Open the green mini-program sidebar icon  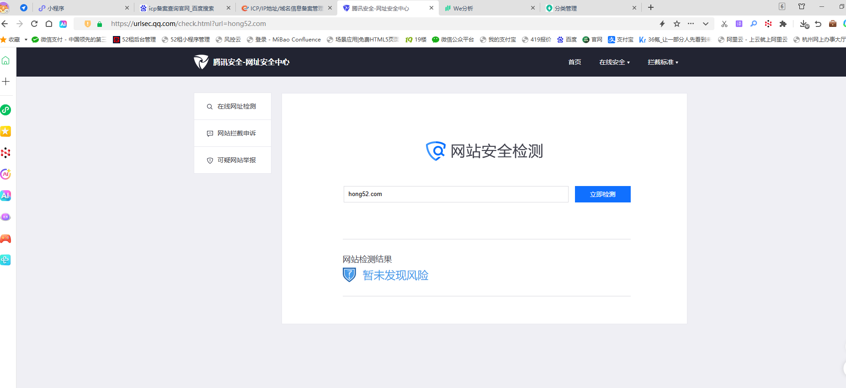pos(5,110)
